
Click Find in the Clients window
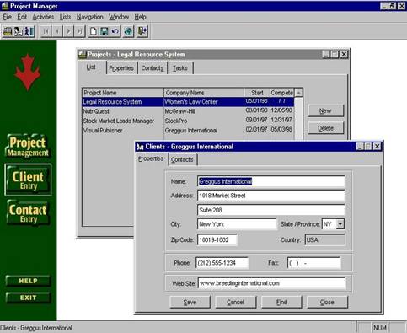point(281,302)
